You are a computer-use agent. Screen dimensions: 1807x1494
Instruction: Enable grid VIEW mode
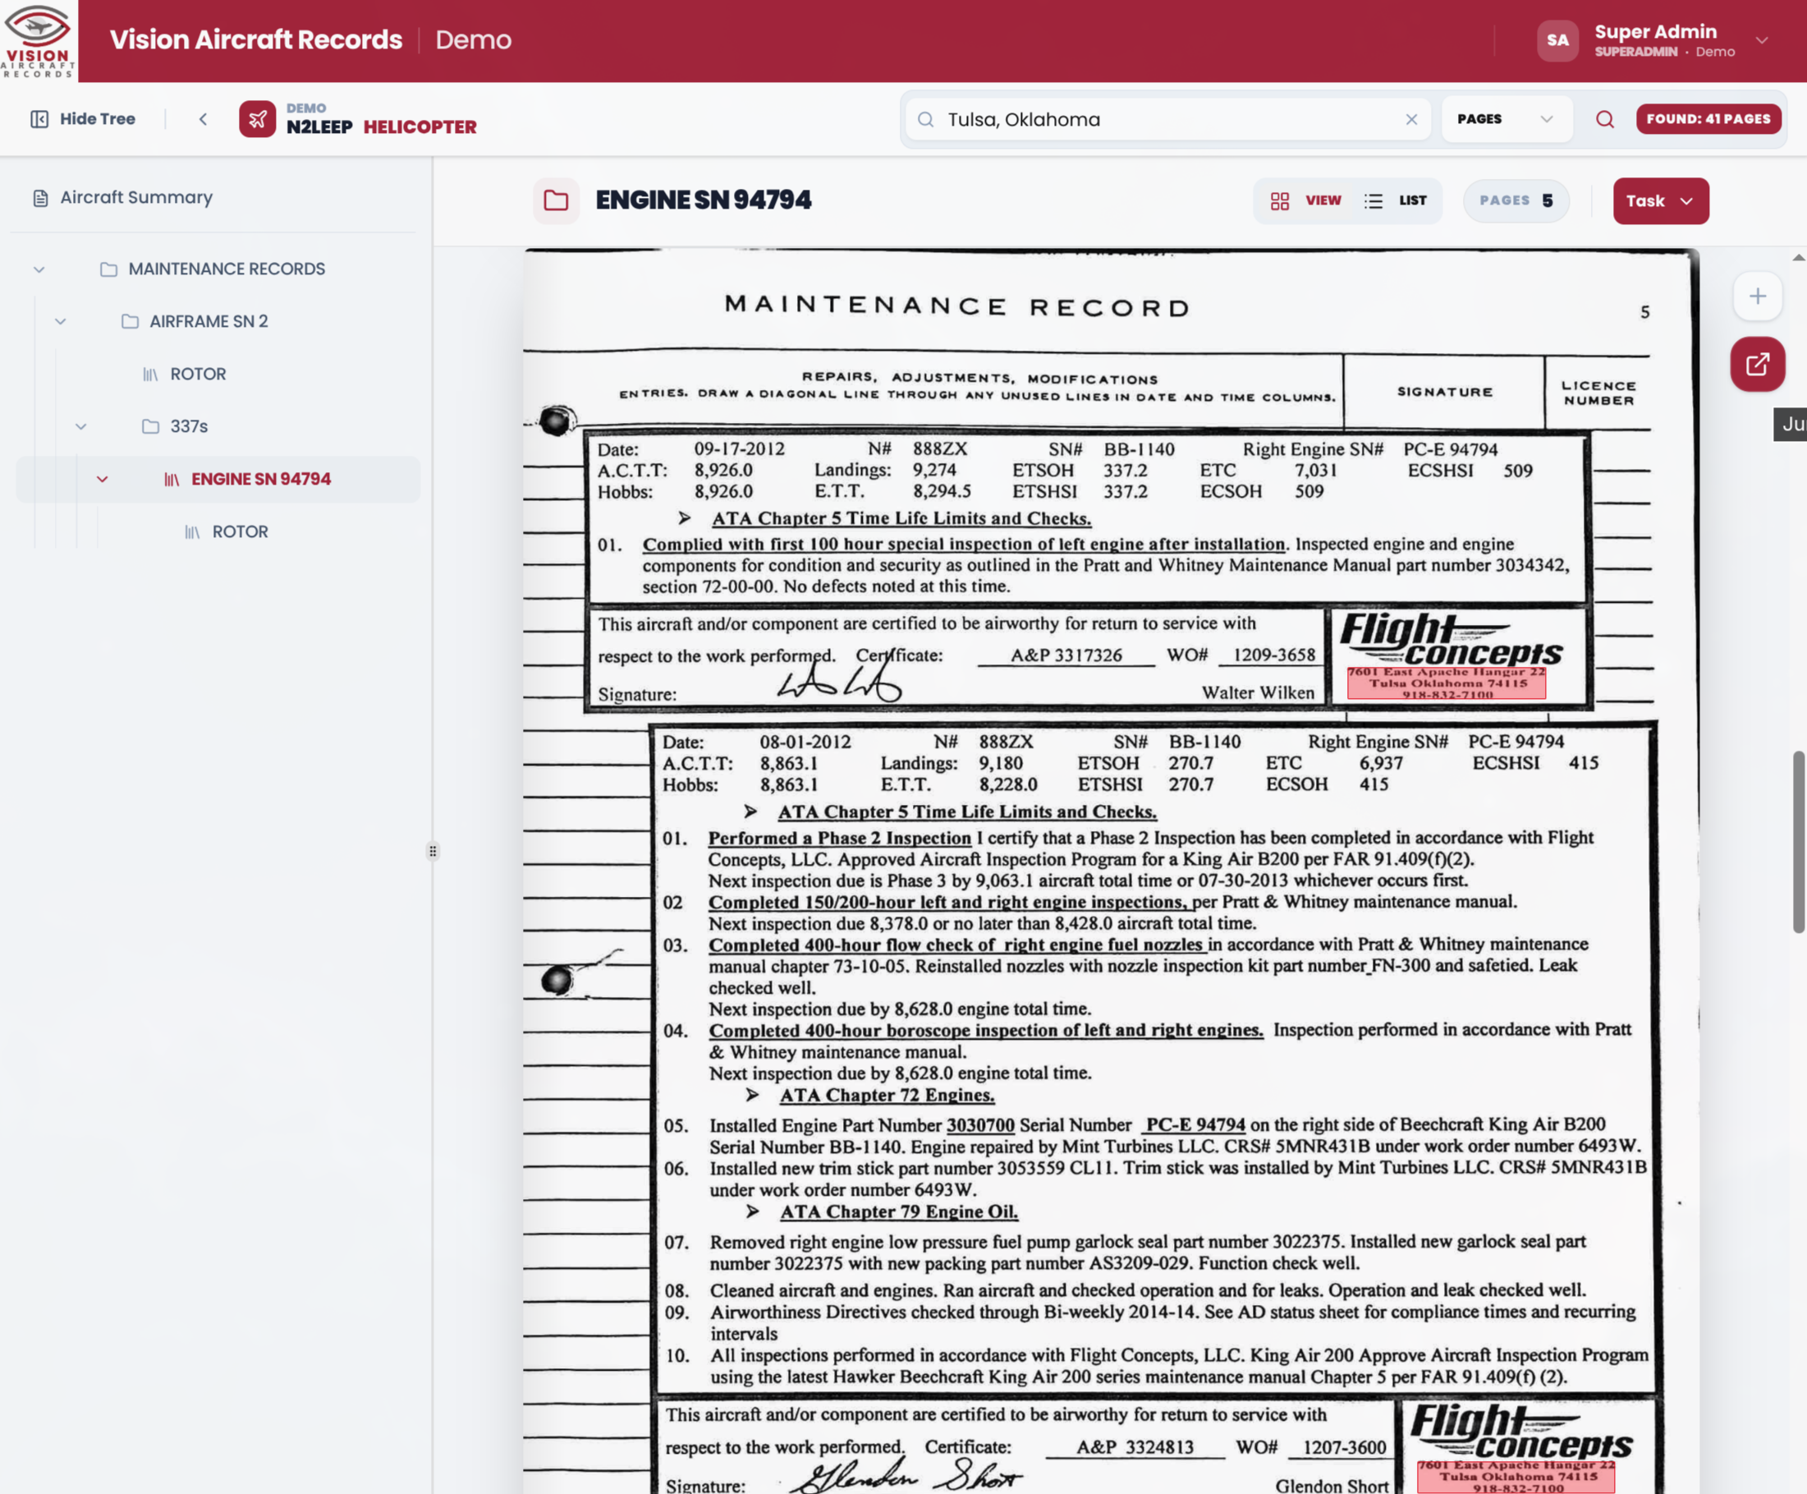tap(1305, 200)
